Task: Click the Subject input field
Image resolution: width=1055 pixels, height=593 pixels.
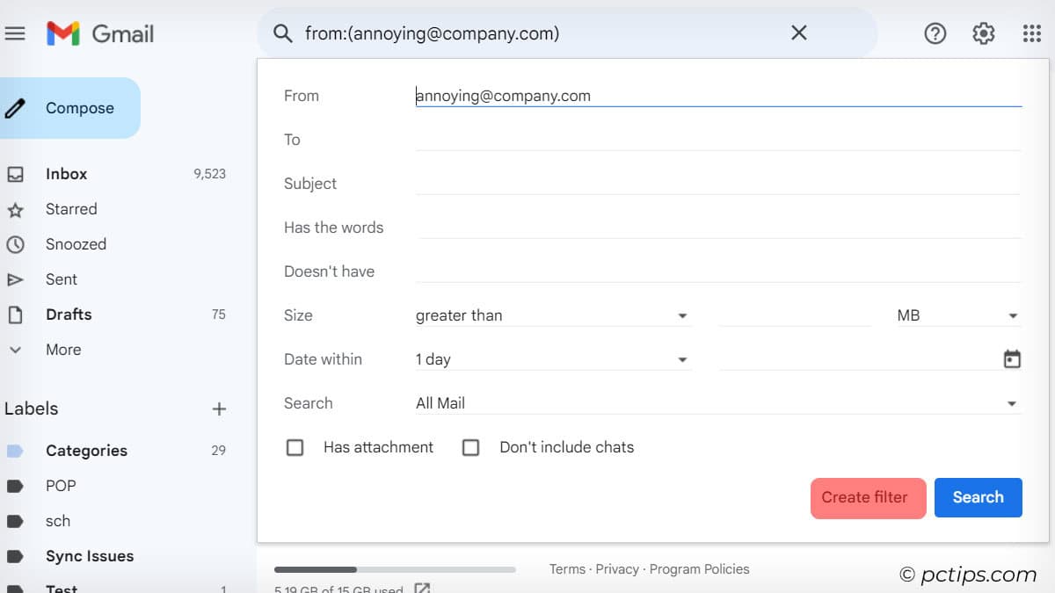Action: coord(717,184)
